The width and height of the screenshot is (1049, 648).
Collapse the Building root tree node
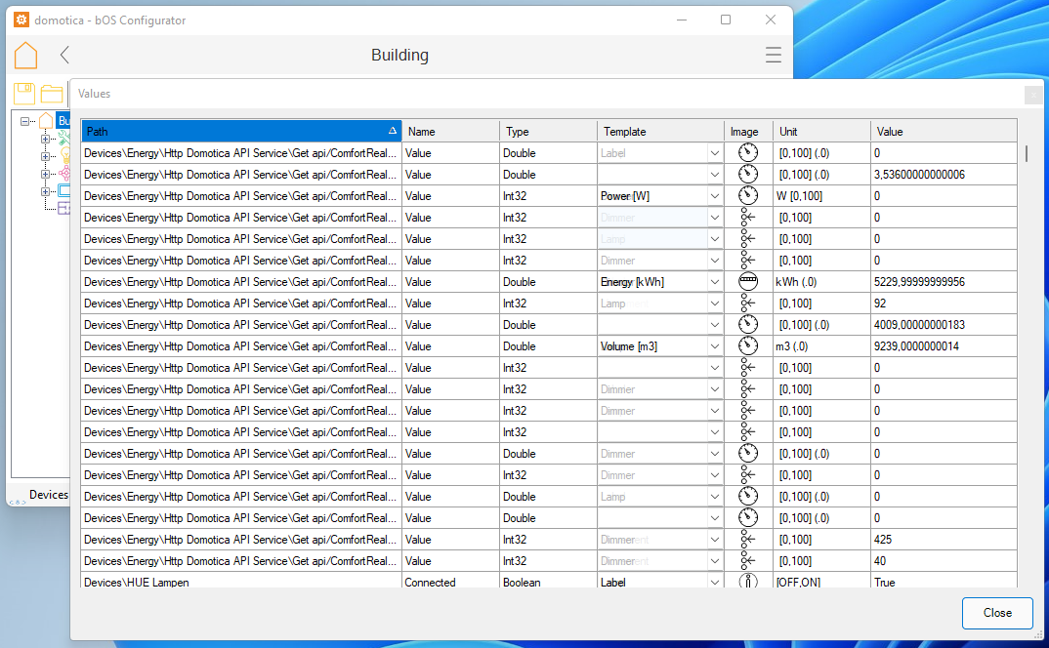pos(26,121)
